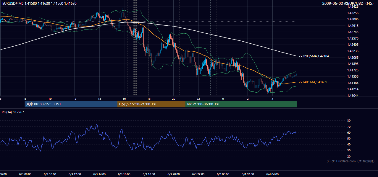Screen dimensions: 378x177
Task: Click price axis value 1.41895
Action: 353,64
